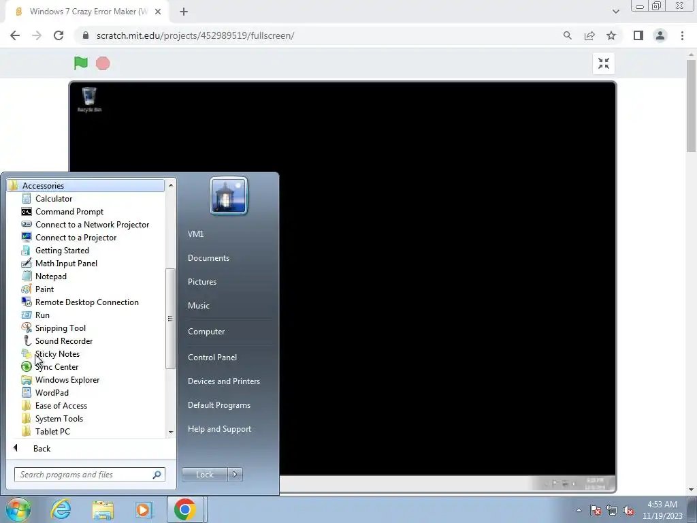This screenshot has height=523, width=697.
Task: Open Remote Desktop Connection
Action: tap(86, 302)
